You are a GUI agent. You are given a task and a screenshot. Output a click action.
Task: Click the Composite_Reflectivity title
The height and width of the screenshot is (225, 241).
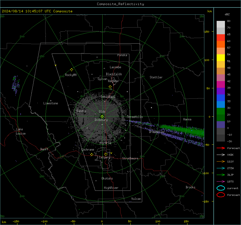point(120,4)
